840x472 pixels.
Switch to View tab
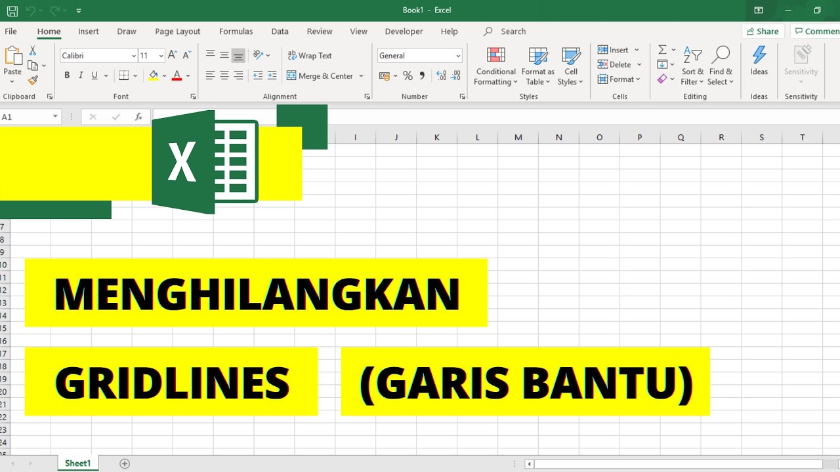(x=358, y=31)
